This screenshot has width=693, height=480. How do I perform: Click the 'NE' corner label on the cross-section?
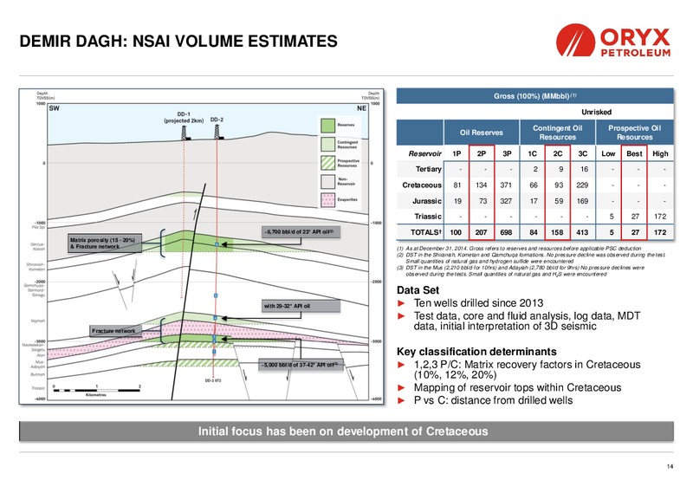(x=361, y=108)
